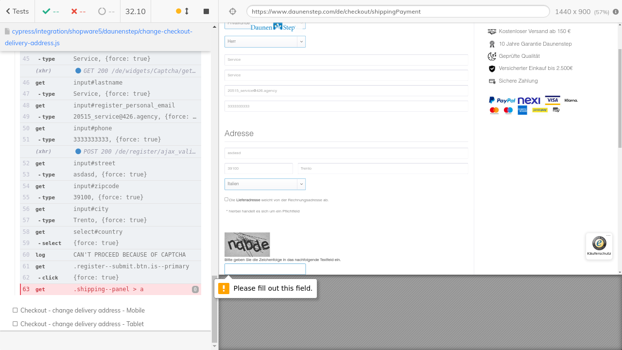Open the Italien country dropdown
This screenshot has width=622, height=350.
point(265,184)
